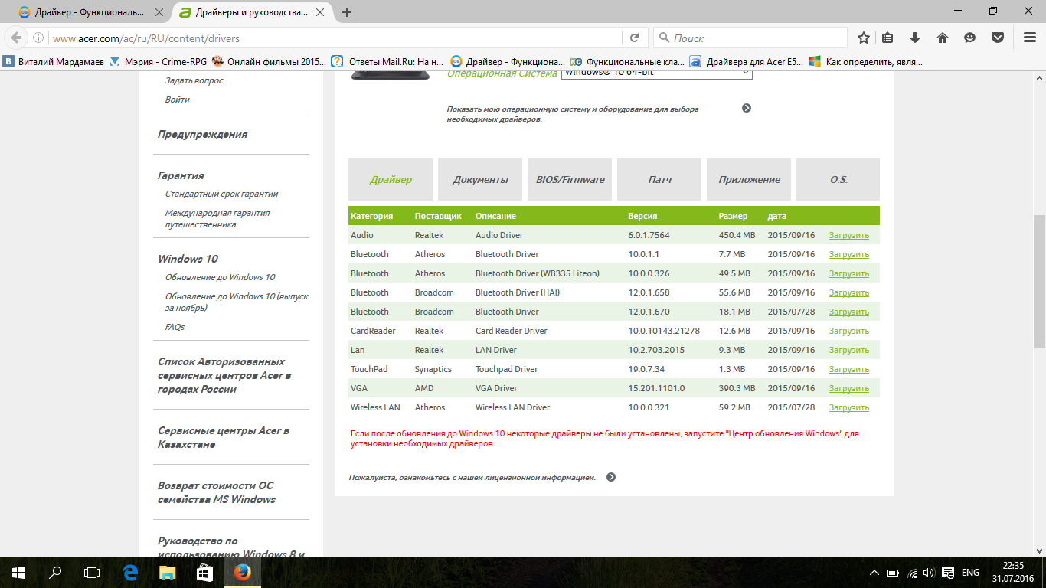The width and height of the screenshot is (1046, 588).
Task: Click the 'Войти' sidebar link
Action: click(x=177, y=100)
